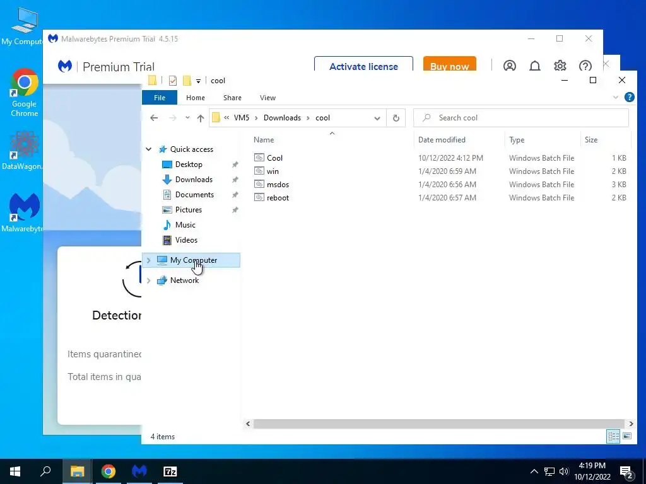The height and width of the screenshot is (484, 646).
Task: Open Malwarebytes desktop shortcut
Action: click(x=23, y=212)
